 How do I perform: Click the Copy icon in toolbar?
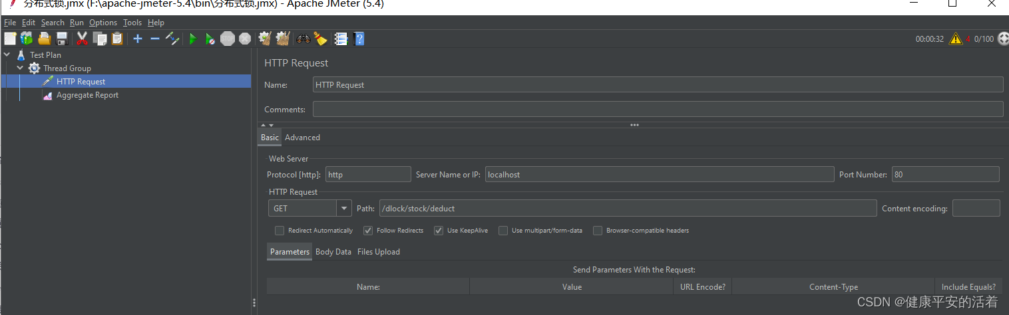100,39
